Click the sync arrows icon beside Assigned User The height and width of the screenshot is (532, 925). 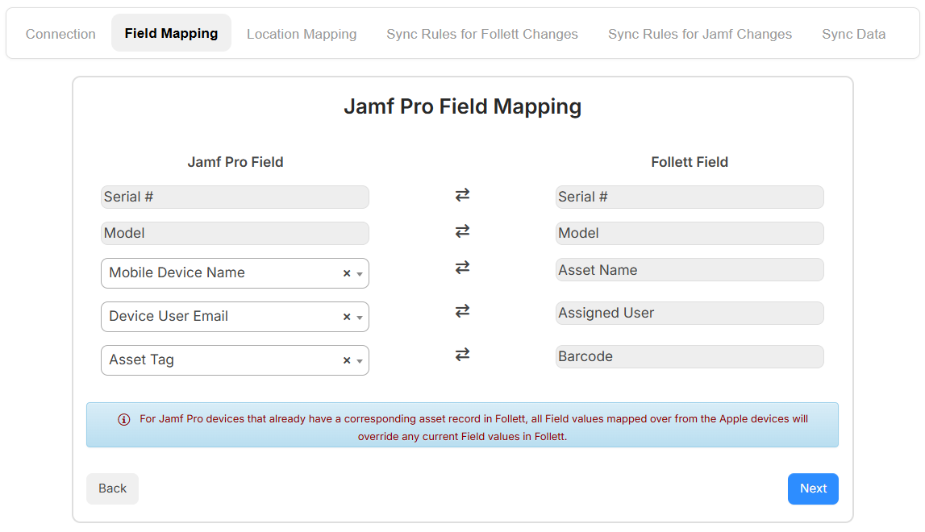(x=463, y=311)
